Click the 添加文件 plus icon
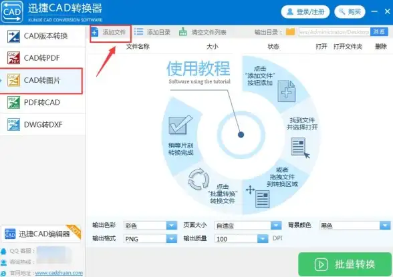This screenshot has height=277, width=393. tap(95, 32)
